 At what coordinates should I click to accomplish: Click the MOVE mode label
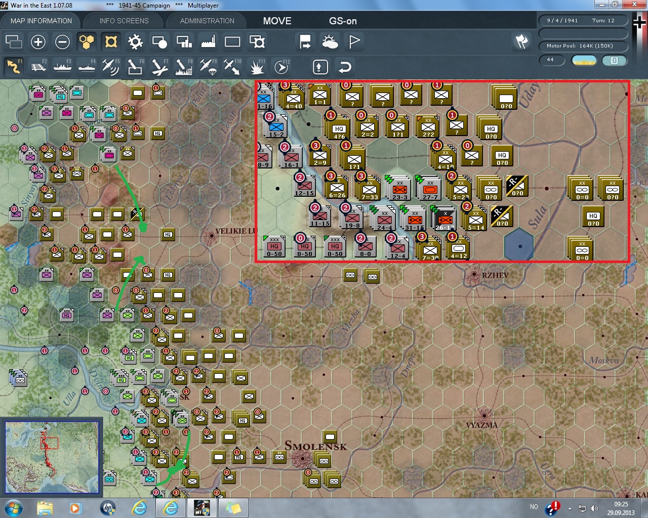[277, 21]
